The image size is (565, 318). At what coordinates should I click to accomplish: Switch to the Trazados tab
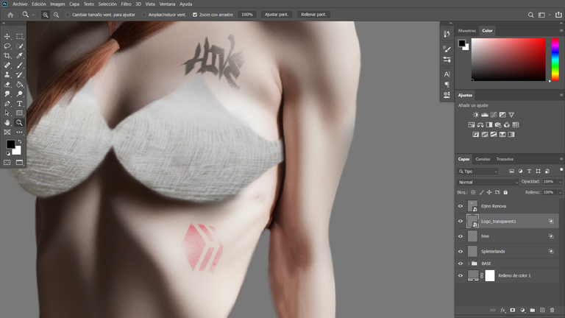tap(505, 159)
